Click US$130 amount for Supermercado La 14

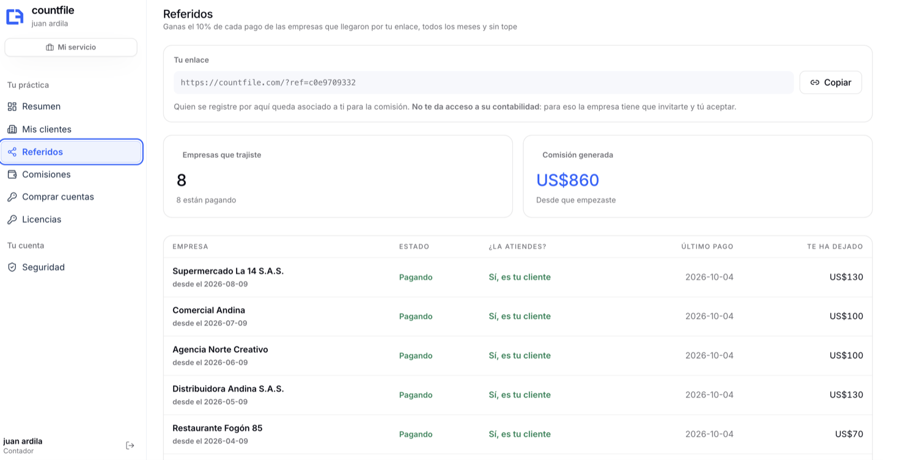(x=846, y=277)
